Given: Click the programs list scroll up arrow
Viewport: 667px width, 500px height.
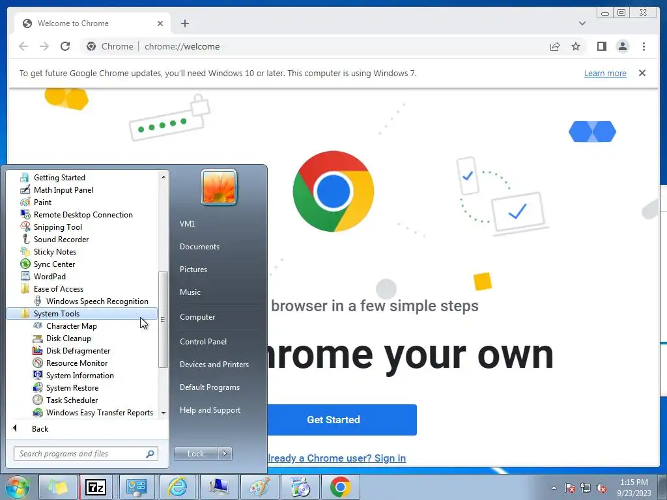Looking at the screenshot, I should point(163,176).
